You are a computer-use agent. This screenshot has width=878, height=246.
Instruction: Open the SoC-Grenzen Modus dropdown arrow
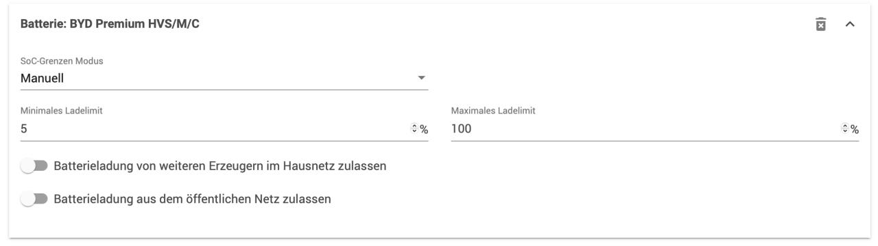click(x=422, y=78)
